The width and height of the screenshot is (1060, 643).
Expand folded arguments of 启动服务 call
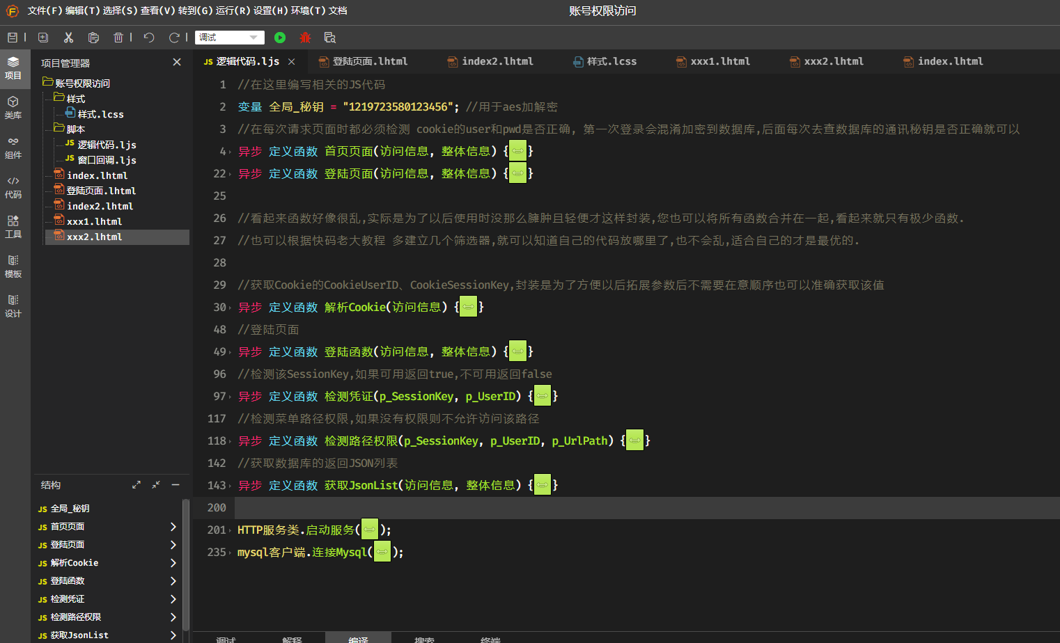[369, 530]
